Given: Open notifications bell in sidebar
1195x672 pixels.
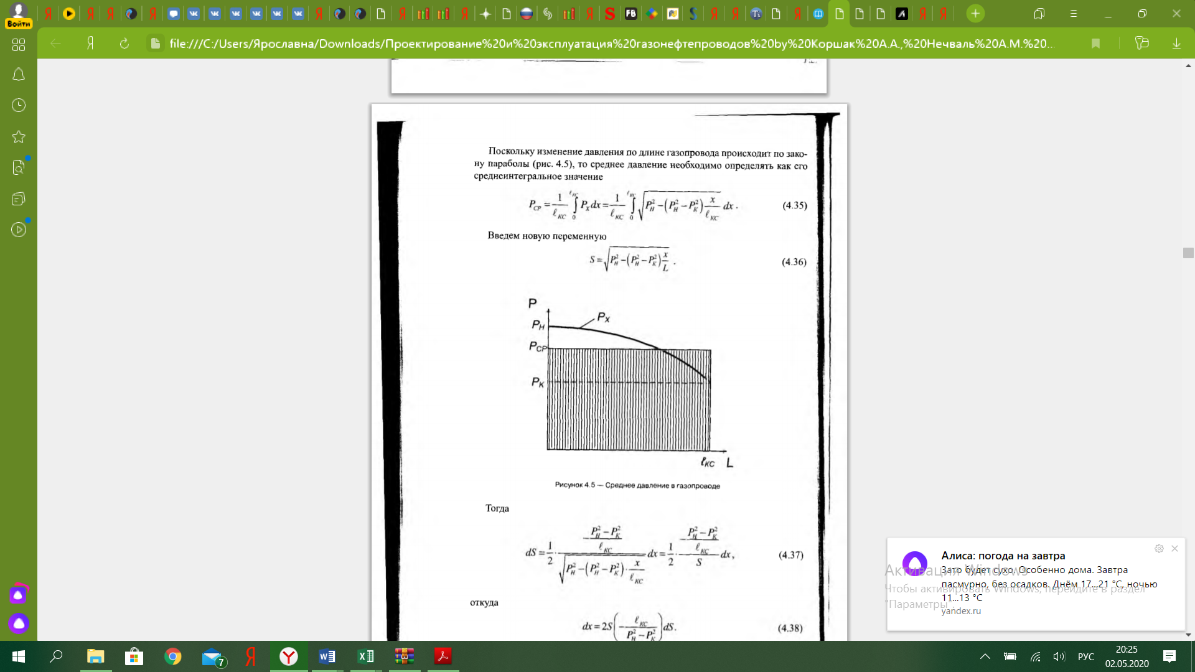Looking at the screenshot, I should tap(19, 75).
